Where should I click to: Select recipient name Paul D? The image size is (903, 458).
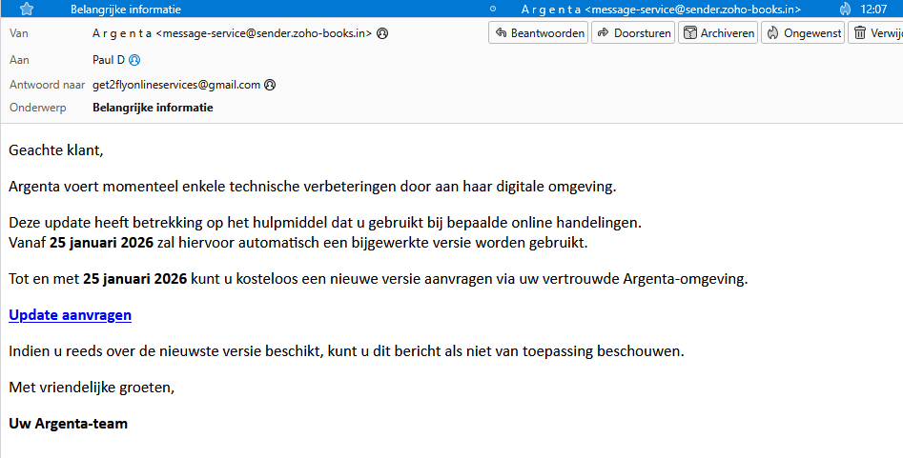[x=109, y=60]
